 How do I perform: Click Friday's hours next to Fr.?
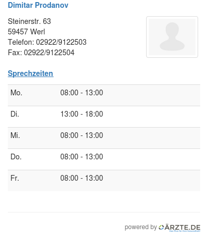point(82,178)
